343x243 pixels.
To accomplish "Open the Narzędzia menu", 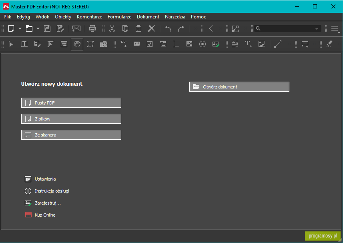I will click(175, 17).
